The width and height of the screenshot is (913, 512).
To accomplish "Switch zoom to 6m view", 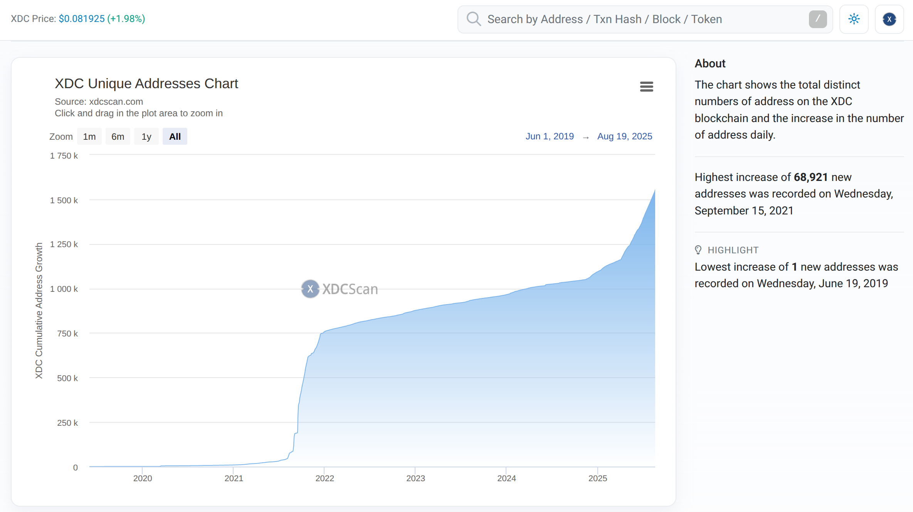I will 118,136.
